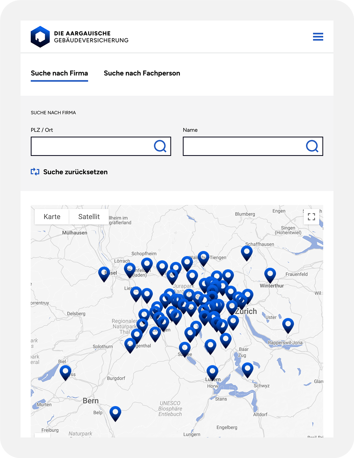Click the search icon in PLZ / Ort field

pyautogui.click(x=160, y=146)
